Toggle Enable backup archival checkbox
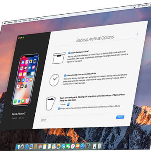The width and height of the screenshot is (151, 151). pos(69,53)
